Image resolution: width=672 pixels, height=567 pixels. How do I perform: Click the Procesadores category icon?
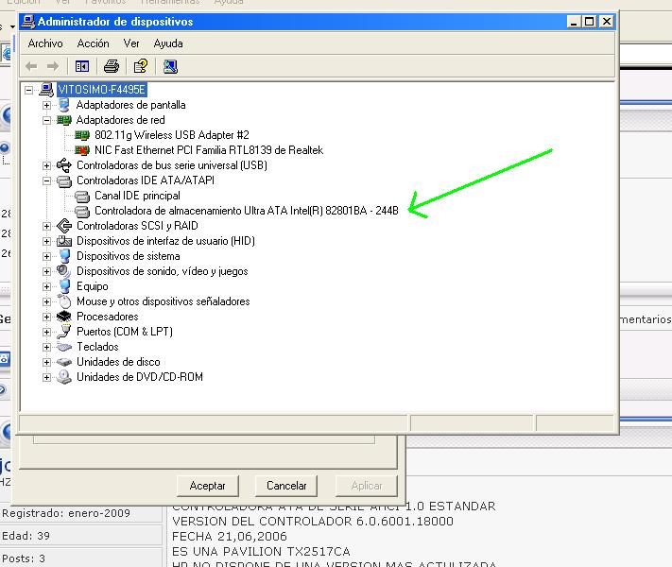click(x=64, y=317)
